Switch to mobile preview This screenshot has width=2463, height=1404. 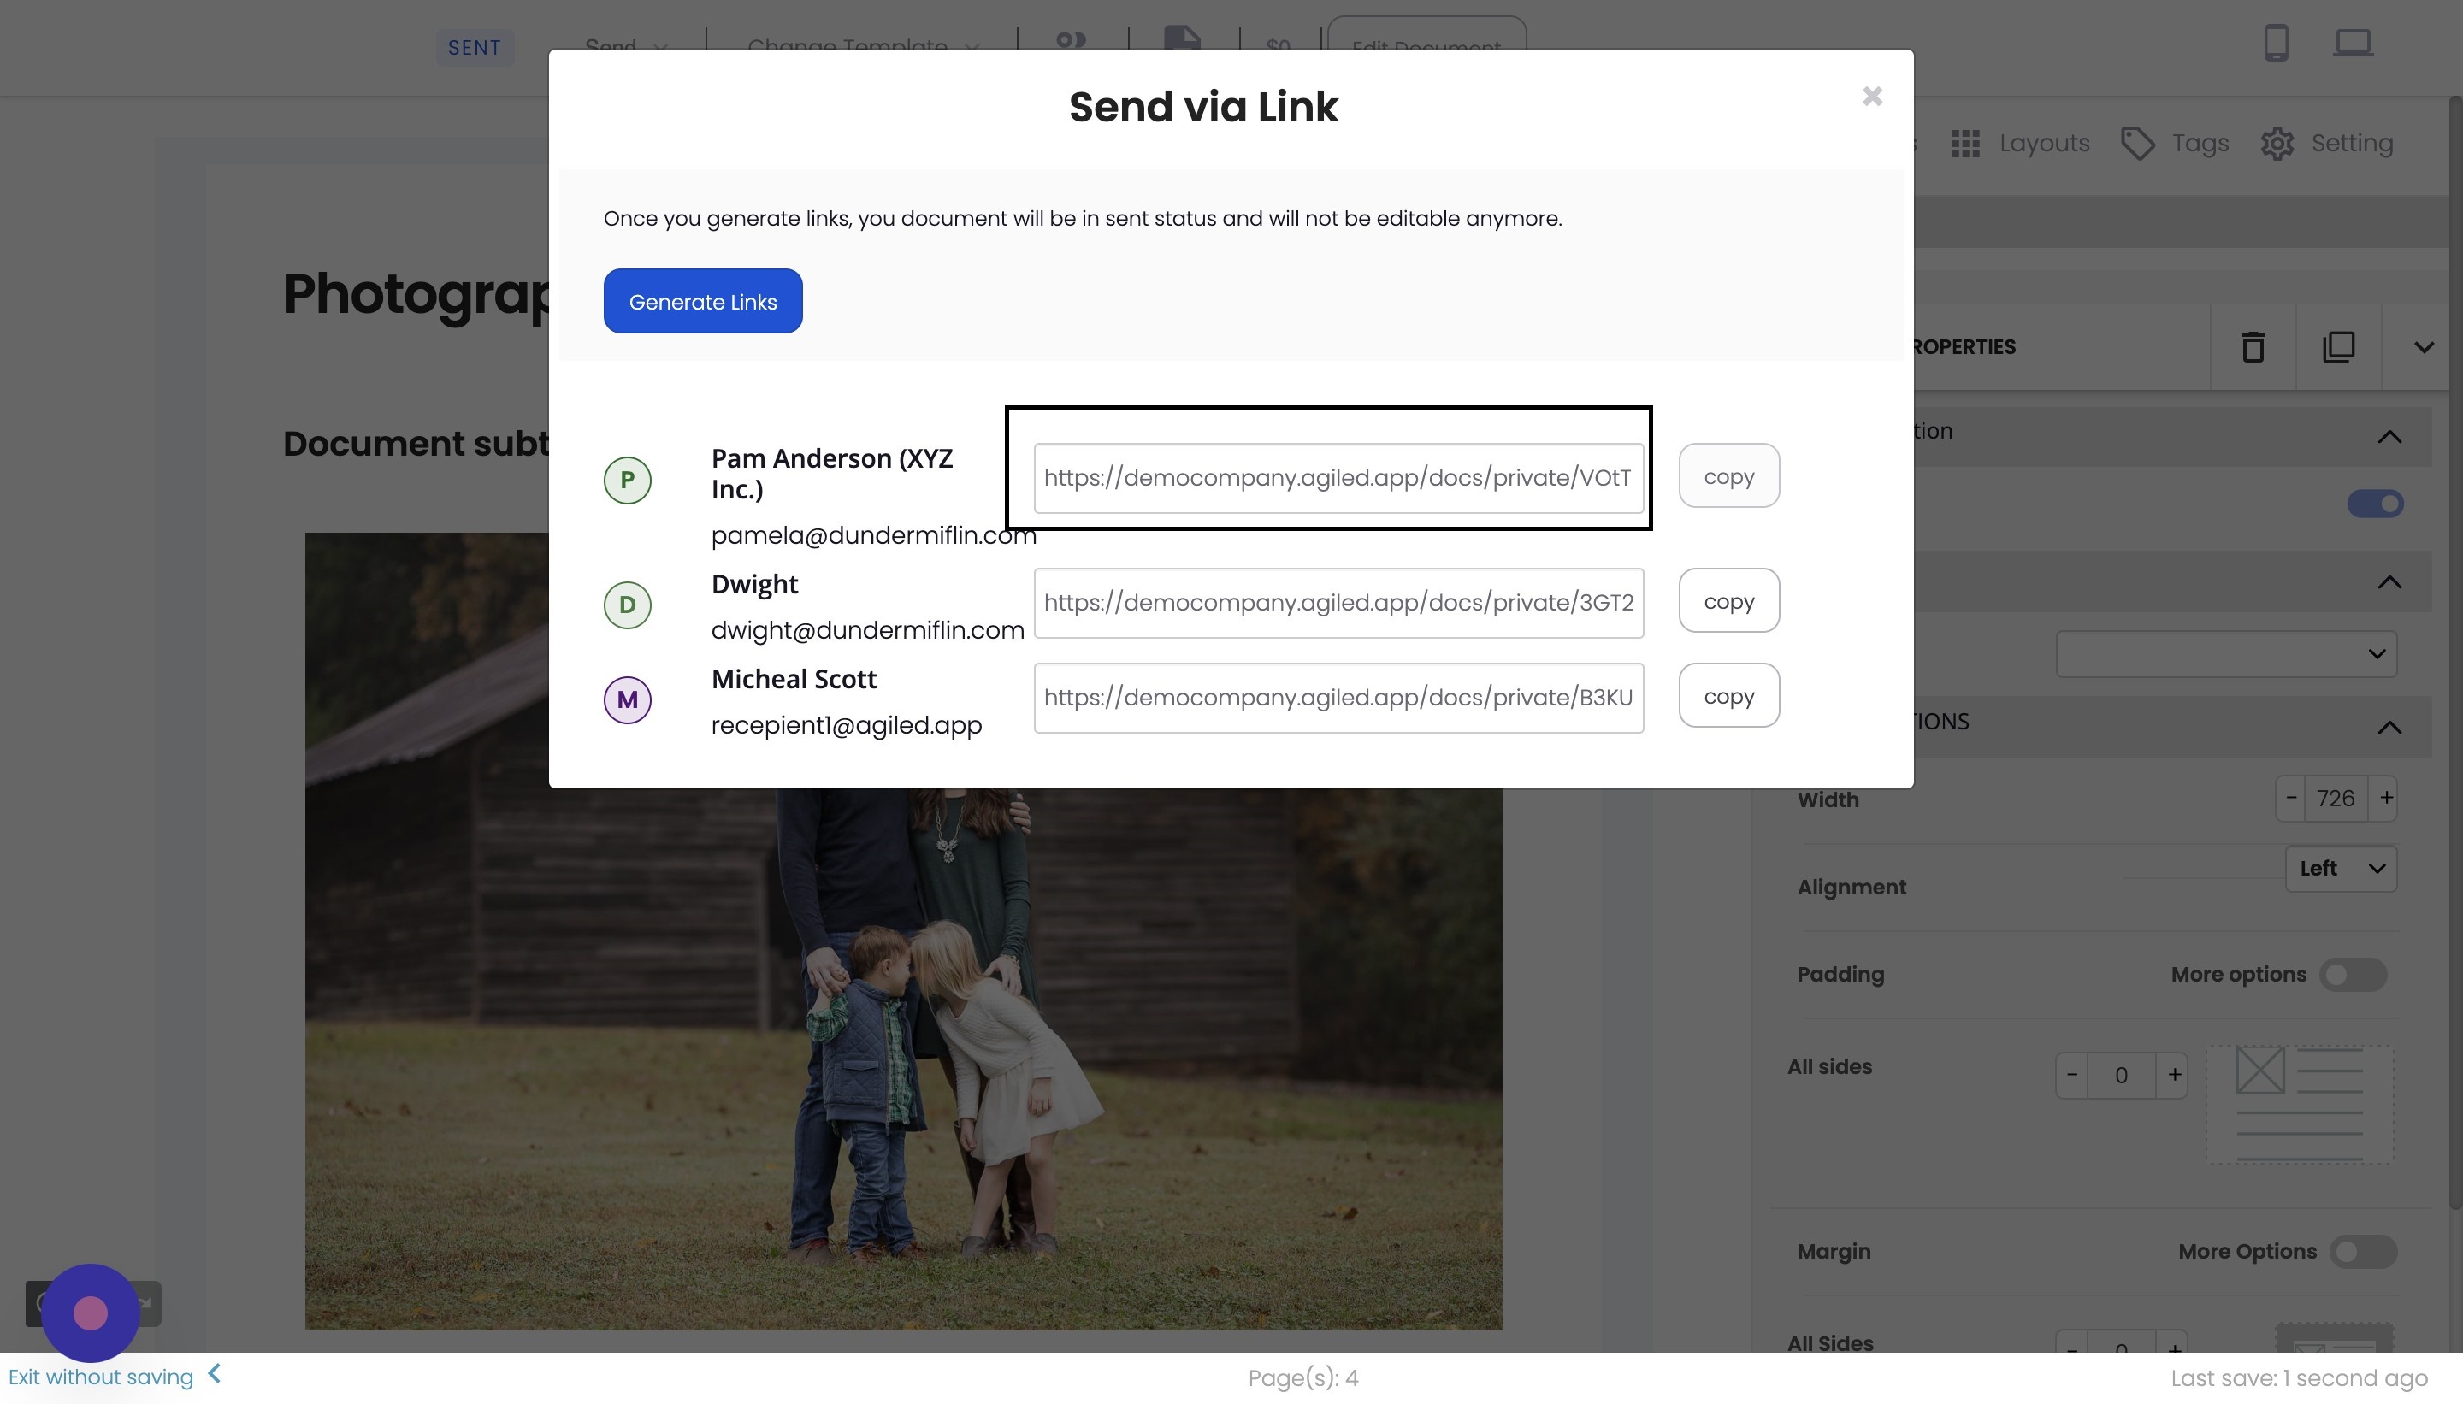pyautogui.click(x=2277, y=43)
